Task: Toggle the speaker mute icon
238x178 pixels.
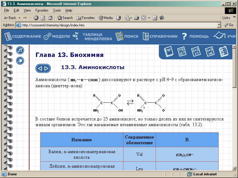Action: point(20,61)
